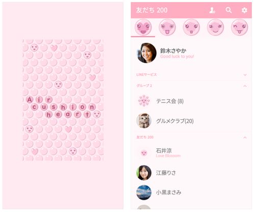Tap the cat avatar of グルメクラブ
Viewport: 255px width, 212px height.
click(144, 121)
